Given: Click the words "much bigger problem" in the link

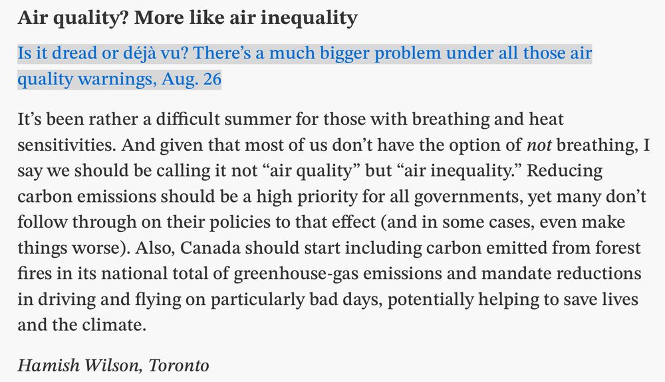Looking at the screenshot, I should [x=355, y=53].
